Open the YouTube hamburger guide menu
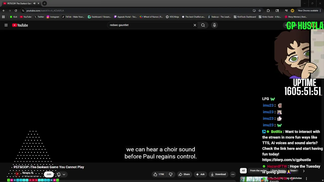The height and width of the screenshot is (182, 324). (6, 25)
